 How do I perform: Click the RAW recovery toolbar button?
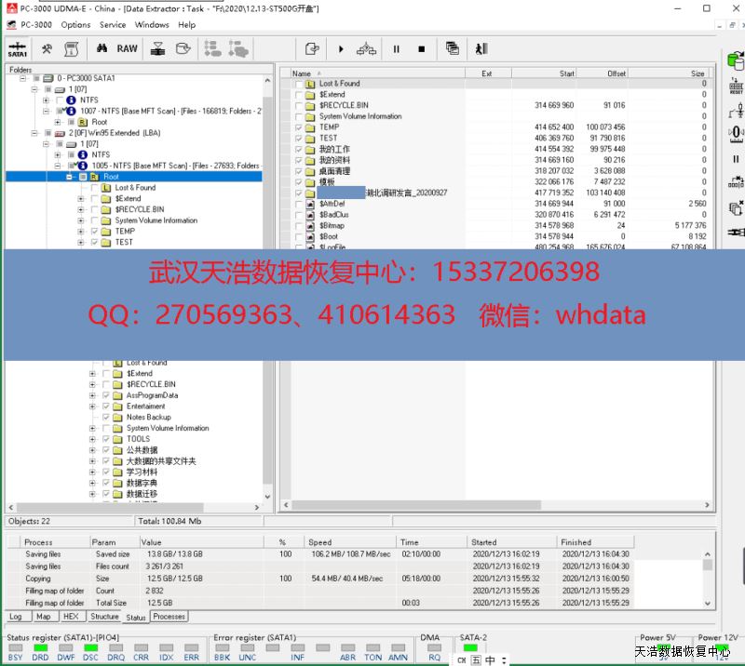click(127, 48)
